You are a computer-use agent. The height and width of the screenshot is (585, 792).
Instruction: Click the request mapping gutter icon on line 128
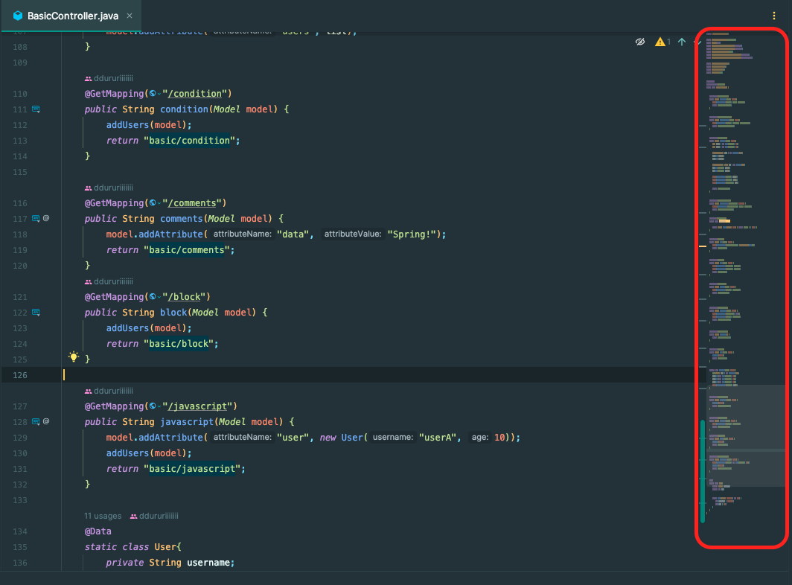(36, 421)
